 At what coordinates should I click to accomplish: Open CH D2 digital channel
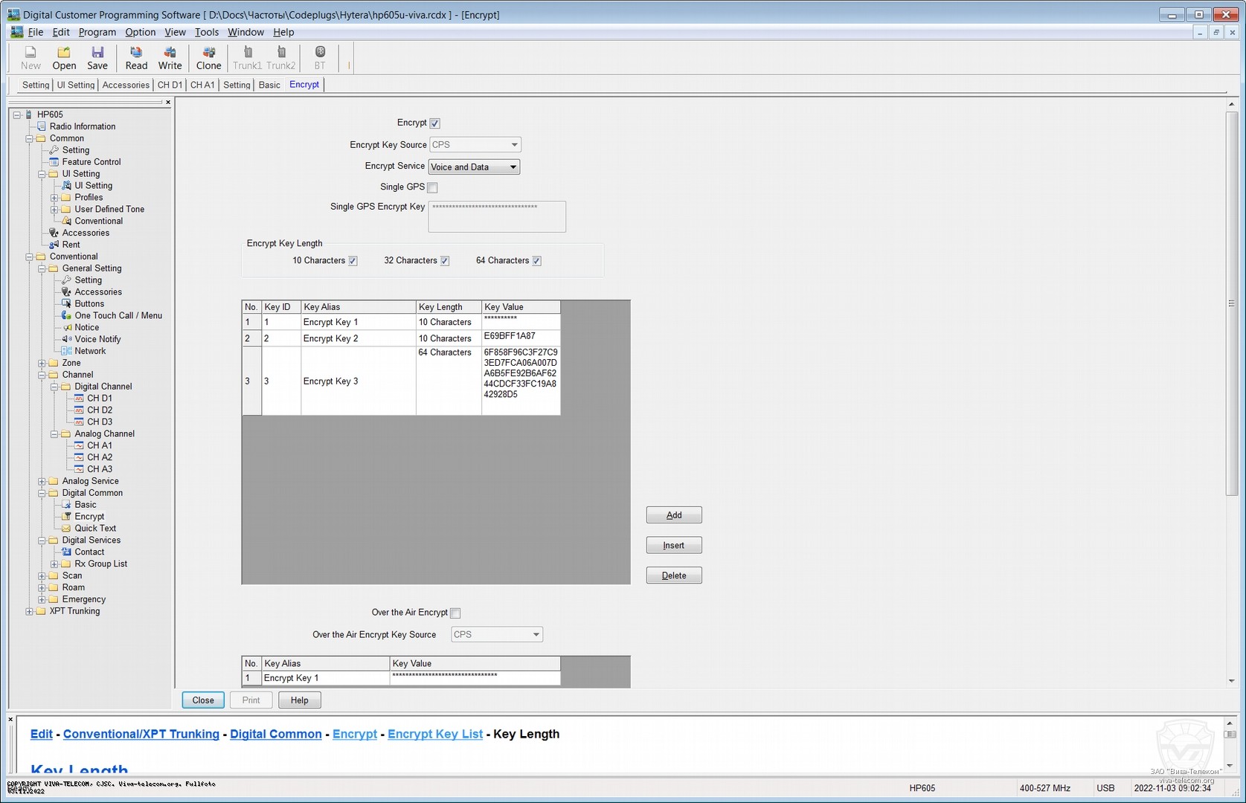tap(99, 410)
